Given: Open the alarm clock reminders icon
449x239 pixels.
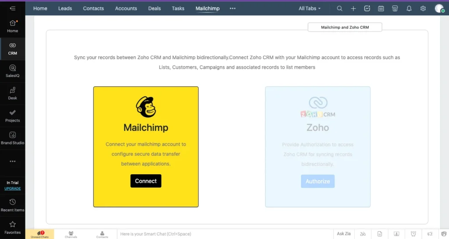Looking at the screenshot, I should point(413,234).
